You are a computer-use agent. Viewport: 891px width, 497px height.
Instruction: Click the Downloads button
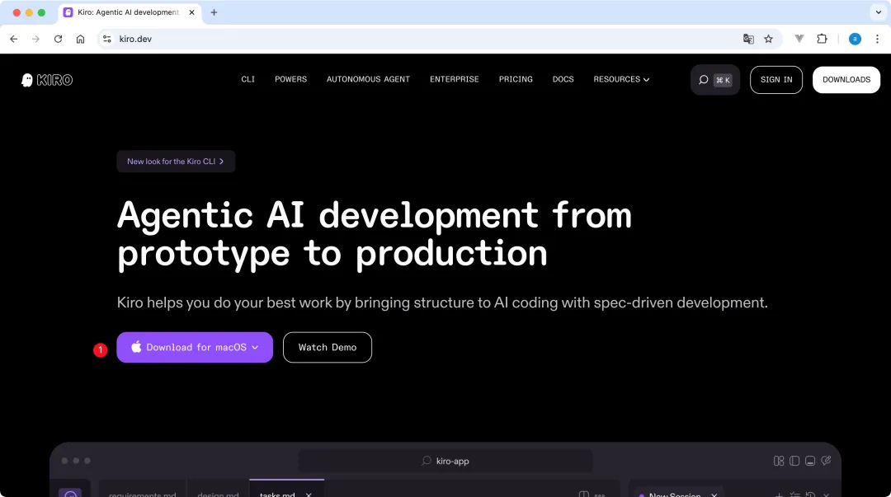pyautogui.click(x=846, y=79)
